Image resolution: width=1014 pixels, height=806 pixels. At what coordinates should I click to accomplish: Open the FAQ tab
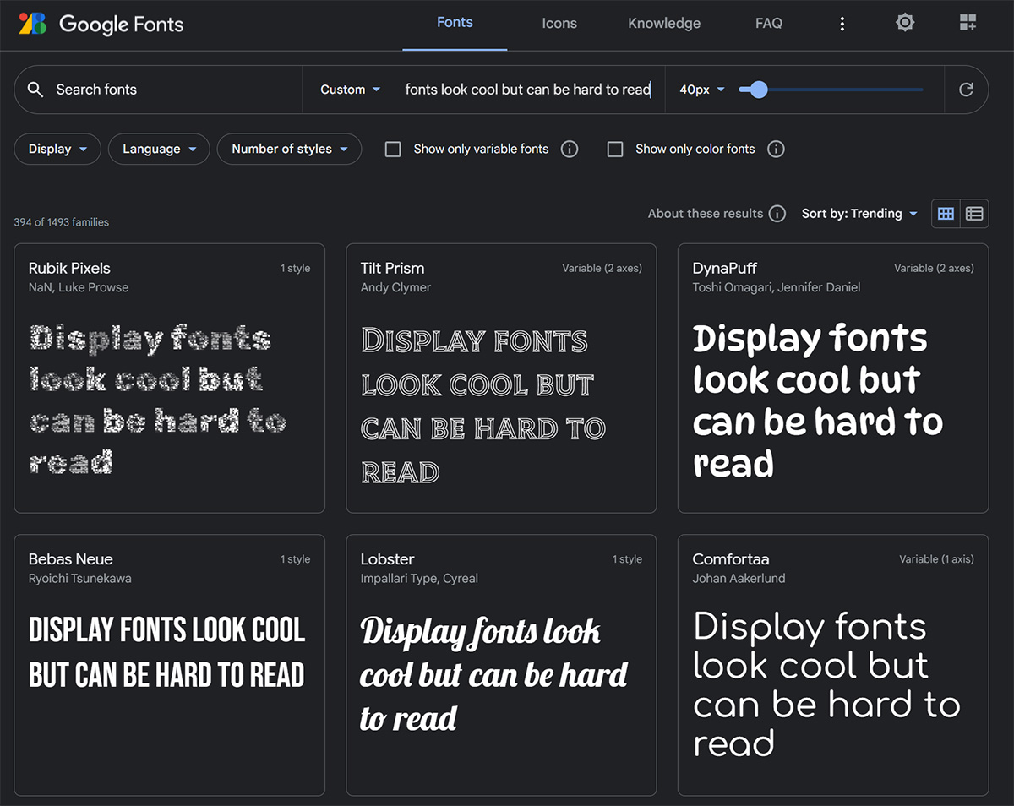click(769, 24)
